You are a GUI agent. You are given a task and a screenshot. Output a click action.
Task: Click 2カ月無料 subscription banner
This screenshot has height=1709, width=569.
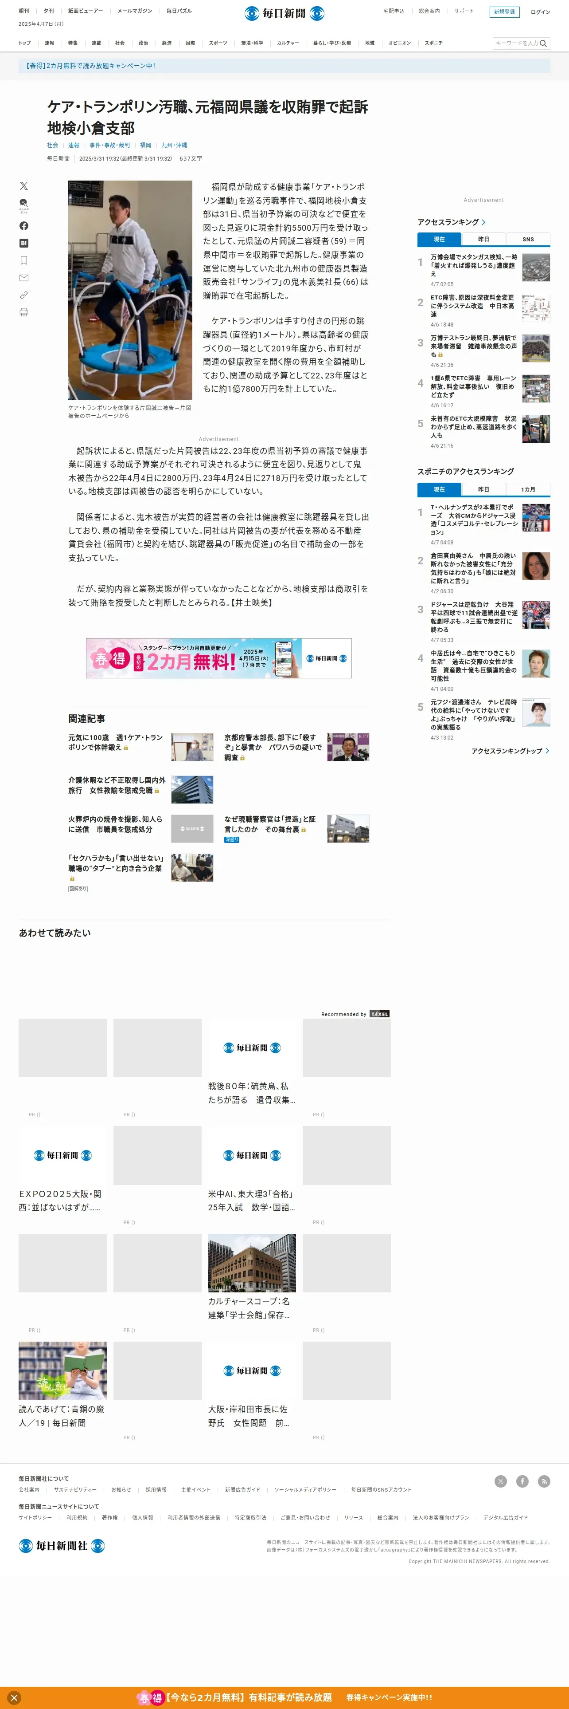pyautogui.click(x=218, y=658)
